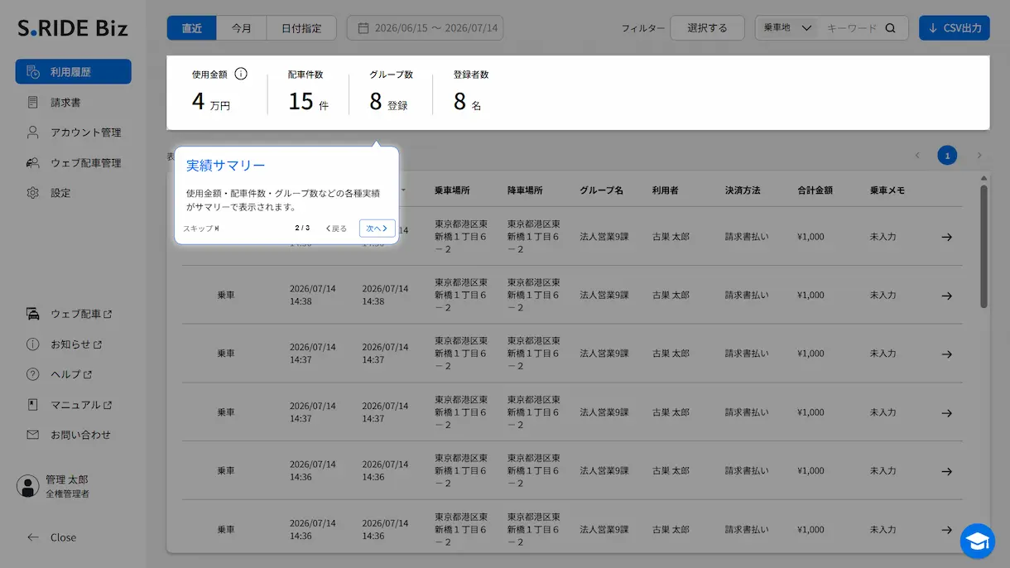Switch to the 日付指定 tab
This screenshot has width=1010, height=568.
[x=301, y=28]
